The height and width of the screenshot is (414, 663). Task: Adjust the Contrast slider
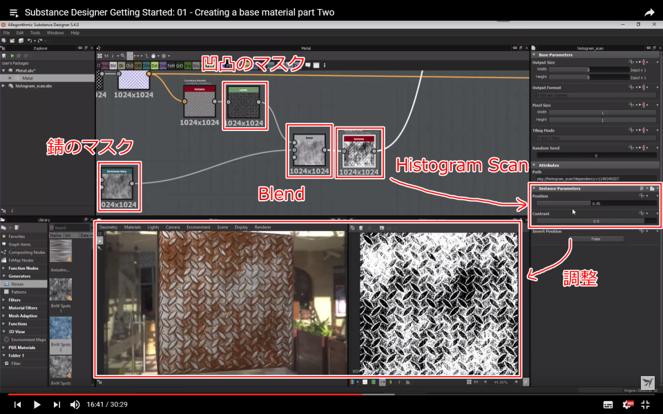(596, 221)
